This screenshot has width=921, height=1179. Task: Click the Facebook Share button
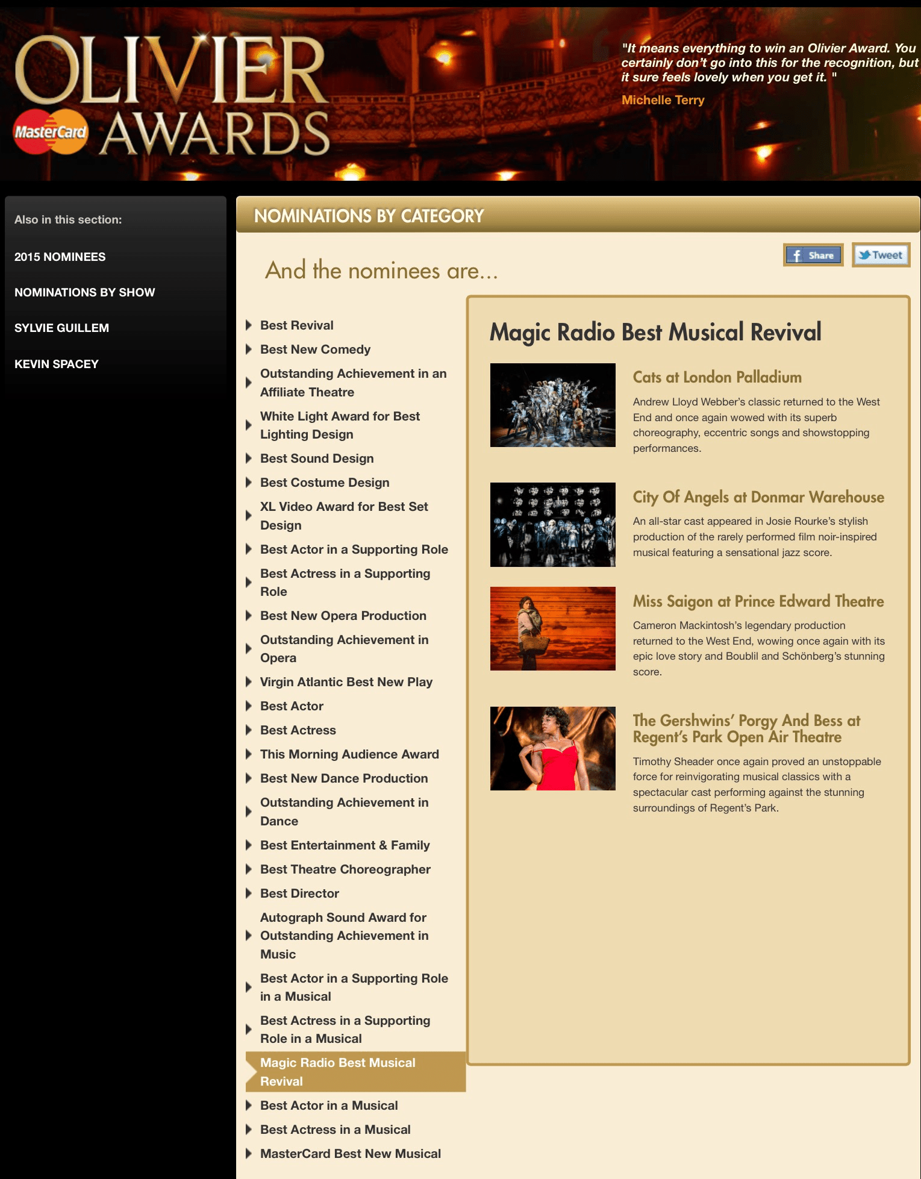pyautogui.click(x=813, y=255)
